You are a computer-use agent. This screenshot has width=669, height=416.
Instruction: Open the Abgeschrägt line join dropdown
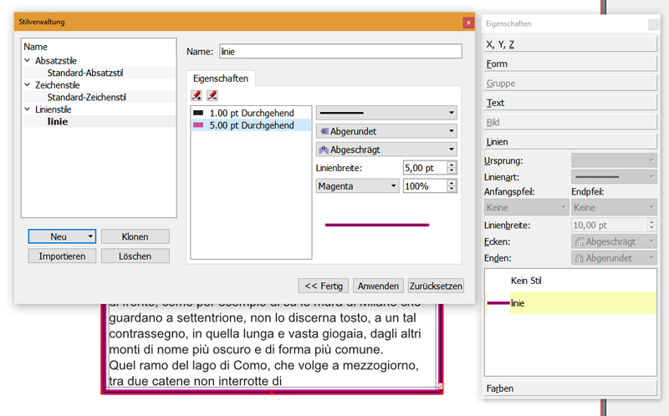(386, 150)
